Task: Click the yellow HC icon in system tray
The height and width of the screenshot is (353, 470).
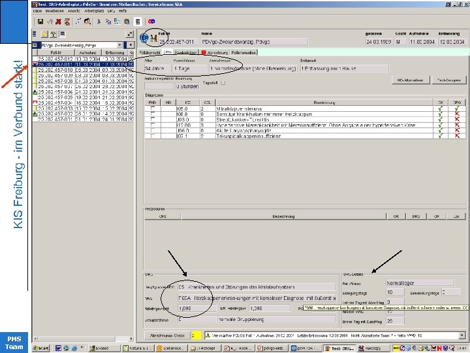Action: [x=396, y=348]
